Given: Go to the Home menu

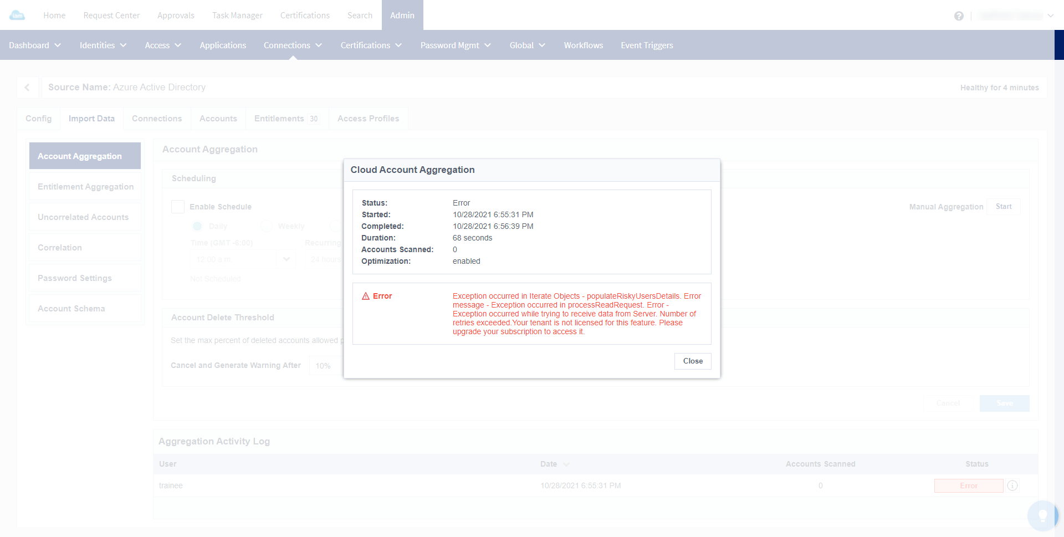Looking at the screenshot, I should pyautogui.click(x=54, y=16).
